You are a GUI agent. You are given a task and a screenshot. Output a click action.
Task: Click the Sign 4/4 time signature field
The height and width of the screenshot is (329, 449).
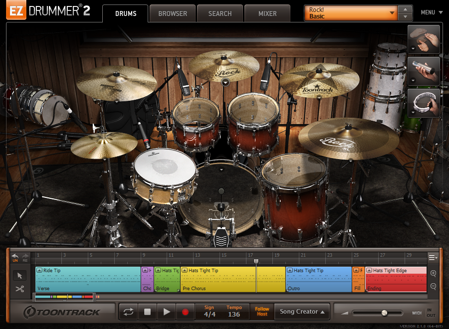tap(210, 312)
